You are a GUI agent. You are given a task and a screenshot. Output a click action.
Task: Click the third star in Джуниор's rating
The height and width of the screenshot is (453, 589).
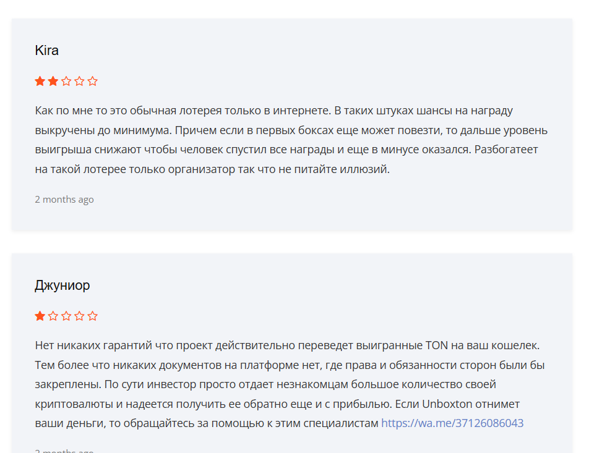point(66,316)
